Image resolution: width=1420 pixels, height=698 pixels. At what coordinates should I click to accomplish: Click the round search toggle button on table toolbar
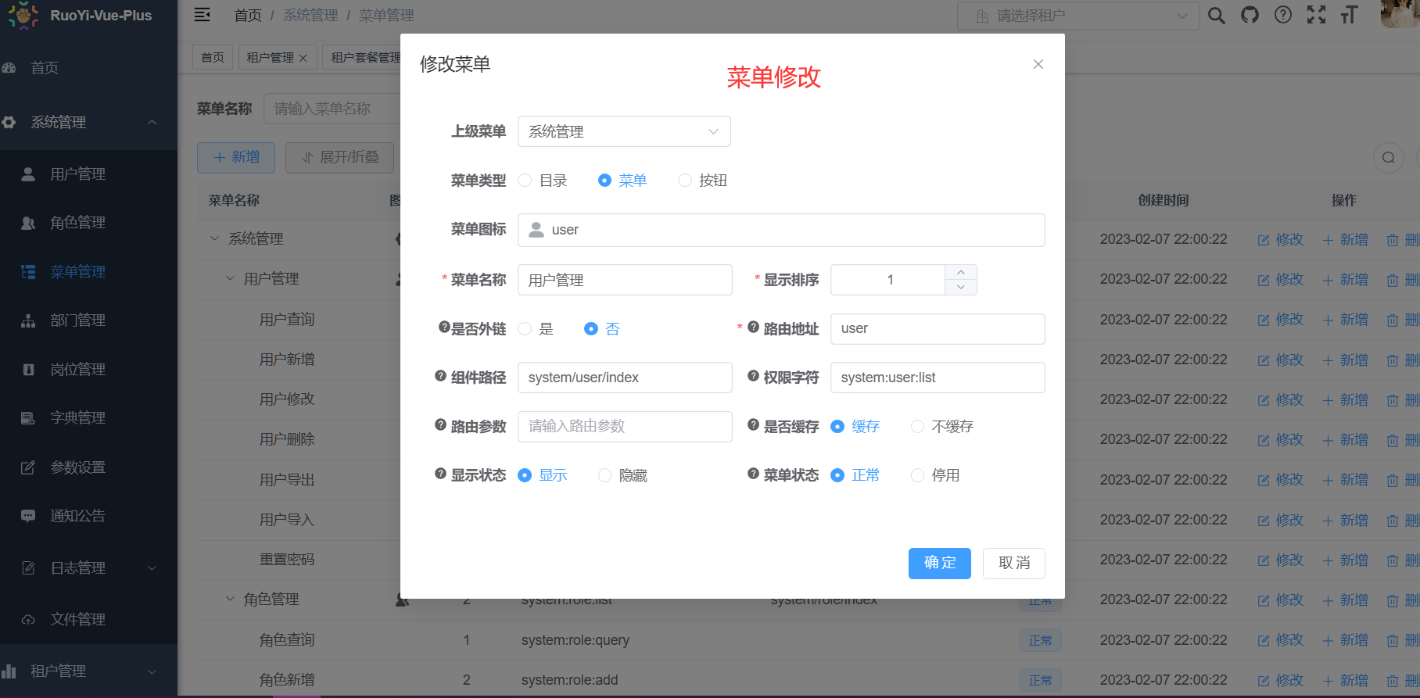(1389, 158)
